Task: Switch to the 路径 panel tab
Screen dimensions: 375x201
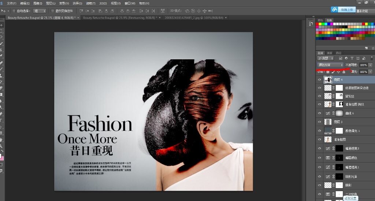Action: 339,53
